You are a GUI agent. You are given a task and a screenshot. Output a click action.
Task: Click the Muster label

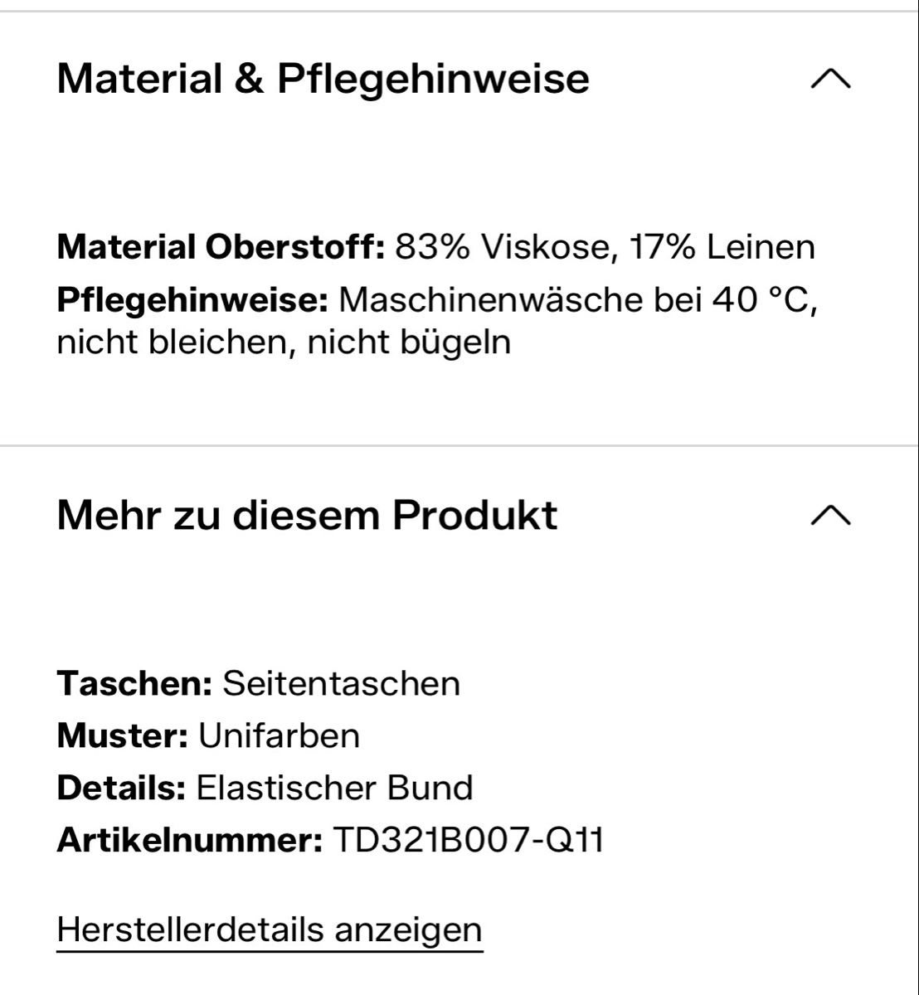coord(123,735)
